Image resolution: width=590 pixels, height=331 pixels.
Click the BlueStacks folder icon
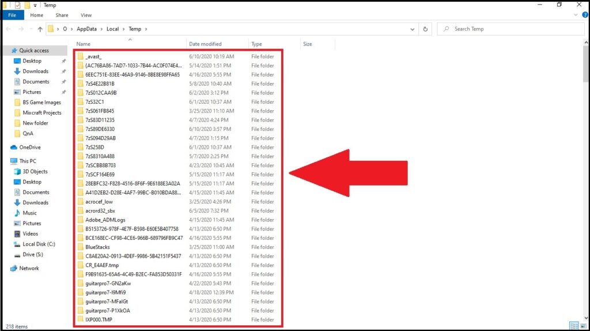[x=81, y=247]
